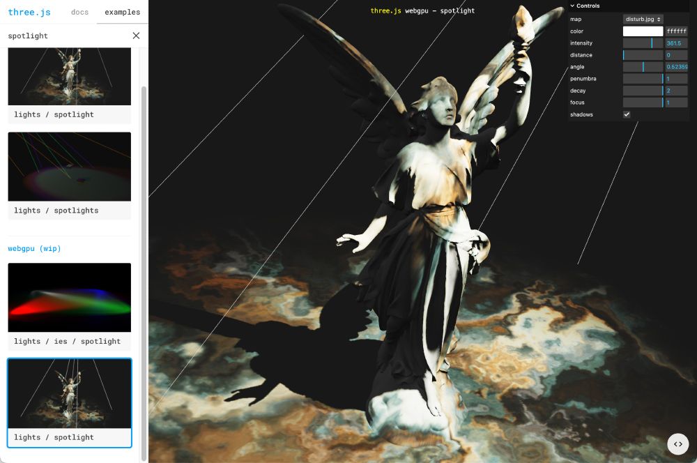The image size is (697, 463).
Task: Open the white color swatch picker
Action: [x=643, y=31]
